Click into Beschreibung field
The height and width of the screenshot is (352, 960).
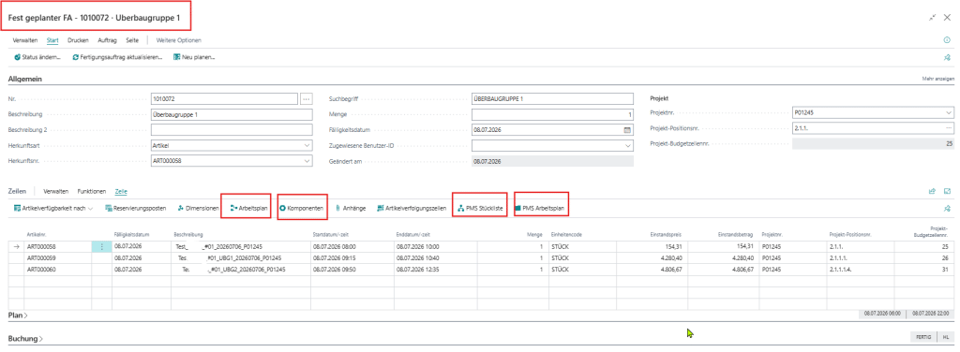232,114
